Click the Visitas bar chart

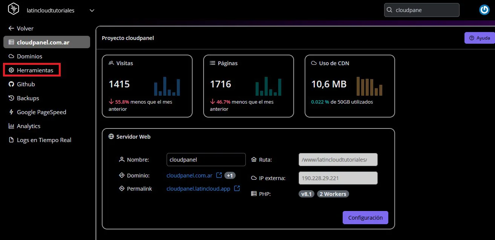(167, 86)
